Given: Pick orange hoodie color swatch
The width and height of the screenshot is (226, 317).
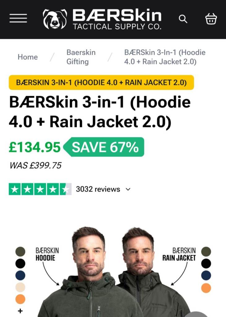Looking at the screenshot, I should click(x=20, y=299).
